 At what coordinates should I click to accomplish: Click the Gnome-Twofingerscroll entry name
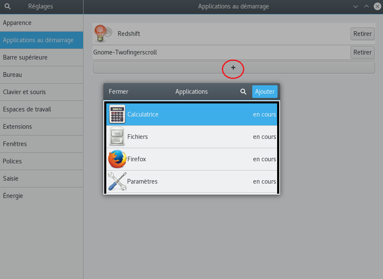[x=125, y=52]
